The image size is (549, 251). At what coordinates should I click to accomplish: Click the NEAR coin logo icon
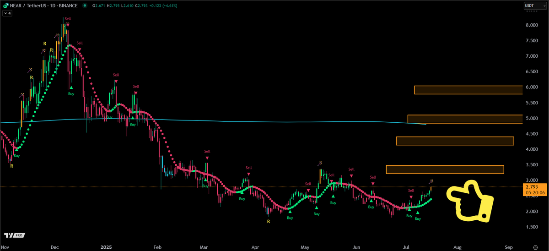pos(5,5)
